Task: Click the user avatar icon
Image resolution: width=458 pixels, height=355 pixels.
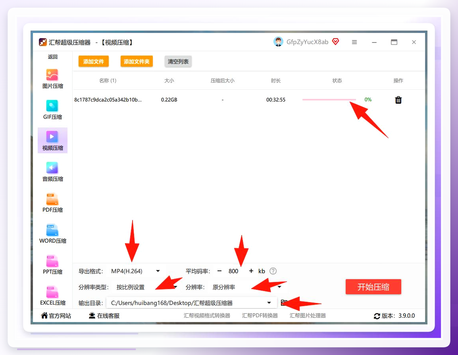Action: tap(278, 42)
